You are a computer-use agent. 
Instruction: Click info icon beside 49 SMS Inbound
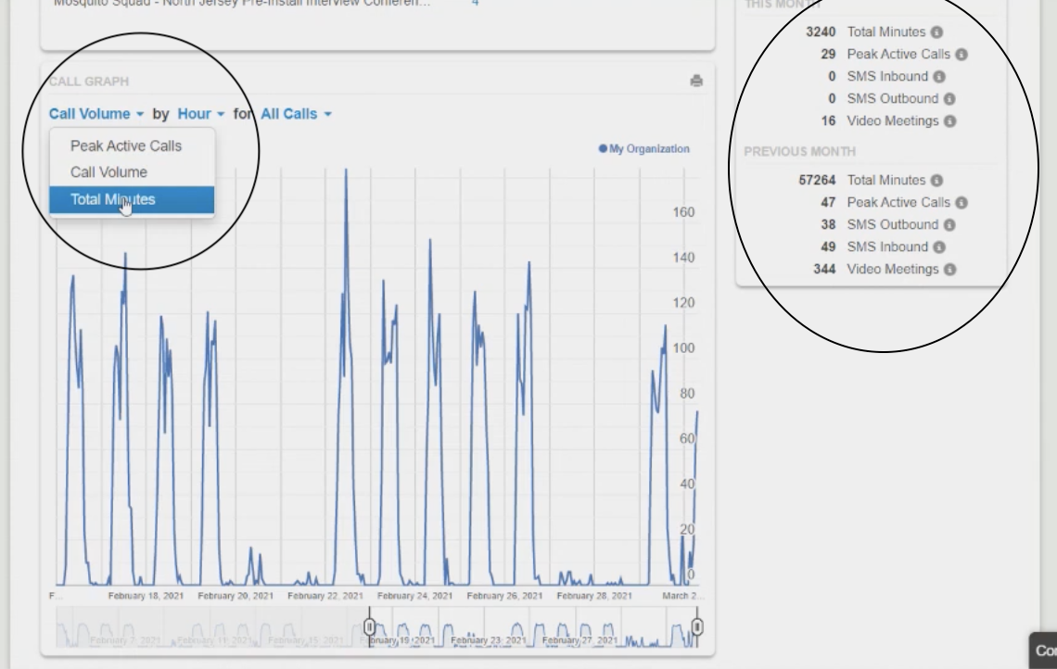pos(938,247)
